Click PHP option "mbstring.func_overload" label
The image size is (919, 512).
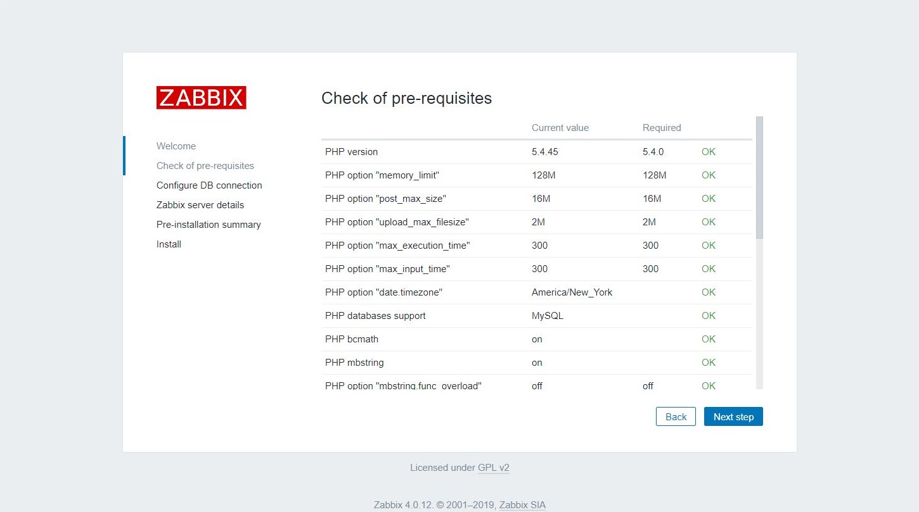(x=403, y=385)
